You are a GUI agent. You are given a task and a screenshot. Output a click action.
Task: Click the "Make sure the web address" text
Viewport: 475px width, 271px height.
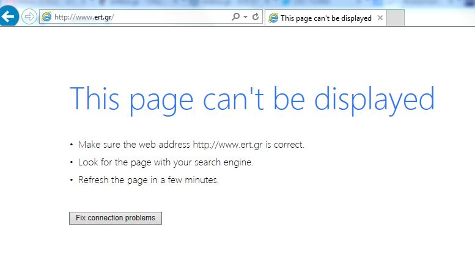coord(135,145)
